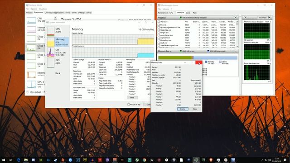Click the Resource Monitor title bar icon
Screen dimensions: 290x163
(x=159, y=5)
